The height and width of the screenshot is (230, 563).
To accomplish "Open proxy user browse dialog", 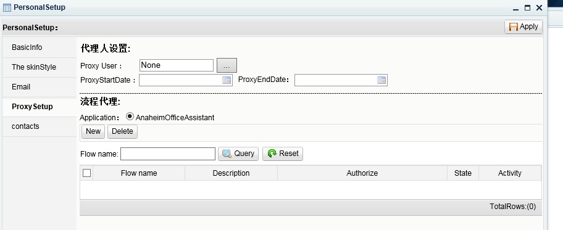I will 227,65.
